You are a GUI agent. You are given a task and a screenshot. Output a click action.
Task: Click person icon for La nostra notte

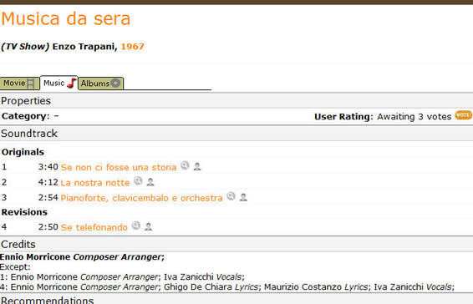pyautogui.click(x=150, y=182)
